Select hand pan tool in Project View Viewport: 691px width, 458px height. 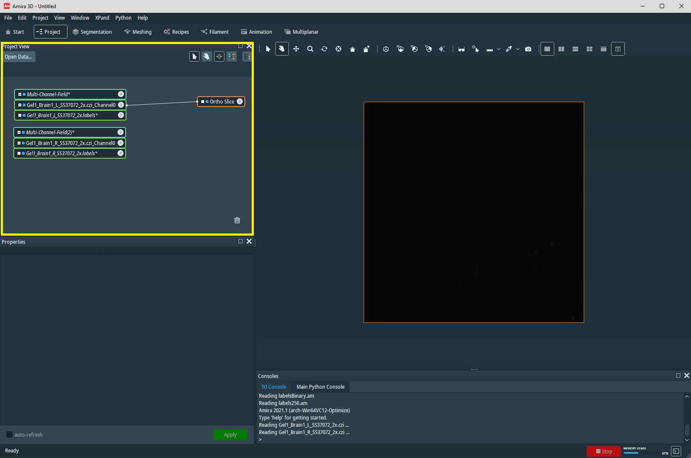coord(207,56)
